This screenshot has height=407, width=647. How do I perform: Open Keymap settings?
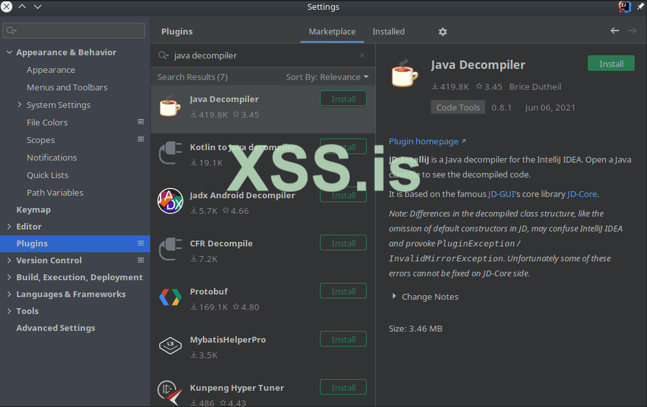tap(33, 209)
